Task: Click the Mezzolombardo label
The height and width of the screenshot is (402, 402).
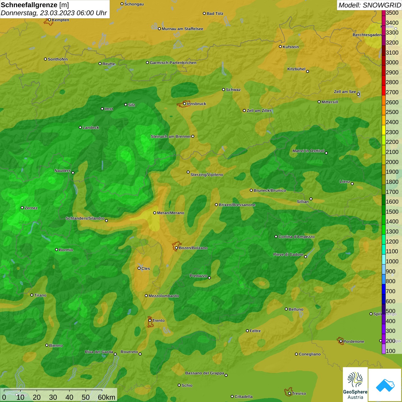Action: coord(164,296)
